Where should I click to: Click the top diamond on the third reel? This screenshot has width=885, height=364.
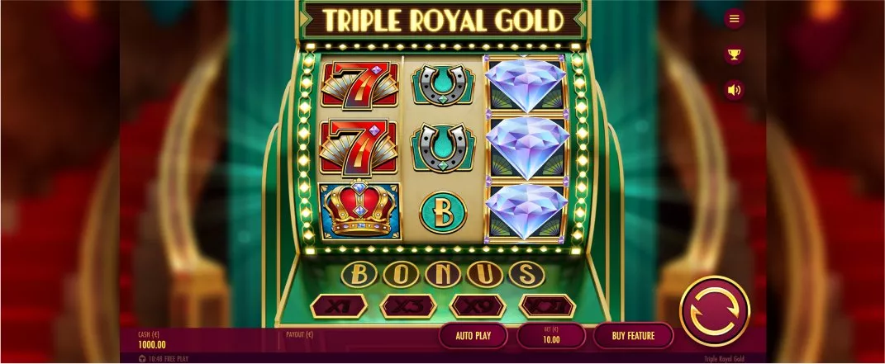click(x=526, y=84)
